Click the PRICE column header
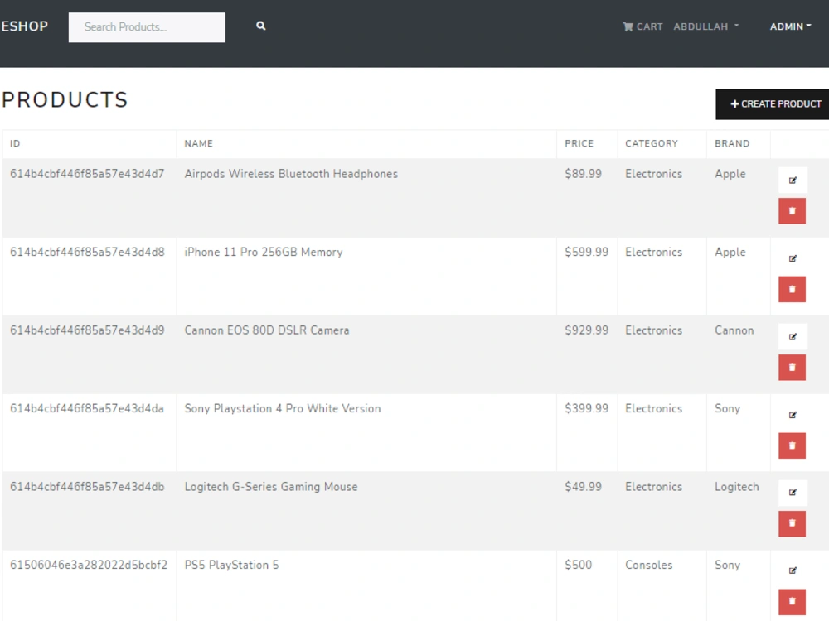Screen dimensions: 829x621 (x=578, y=143)
